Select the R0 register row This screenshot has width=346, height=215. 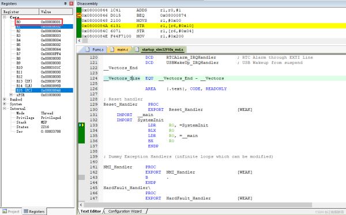[39, 22]
